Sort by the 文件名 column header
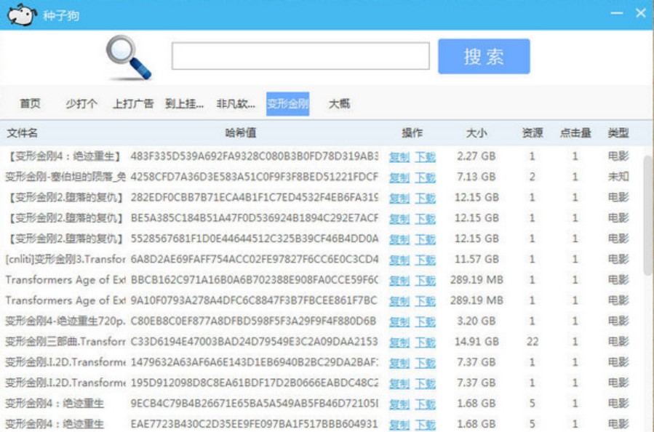 [22, 133]
